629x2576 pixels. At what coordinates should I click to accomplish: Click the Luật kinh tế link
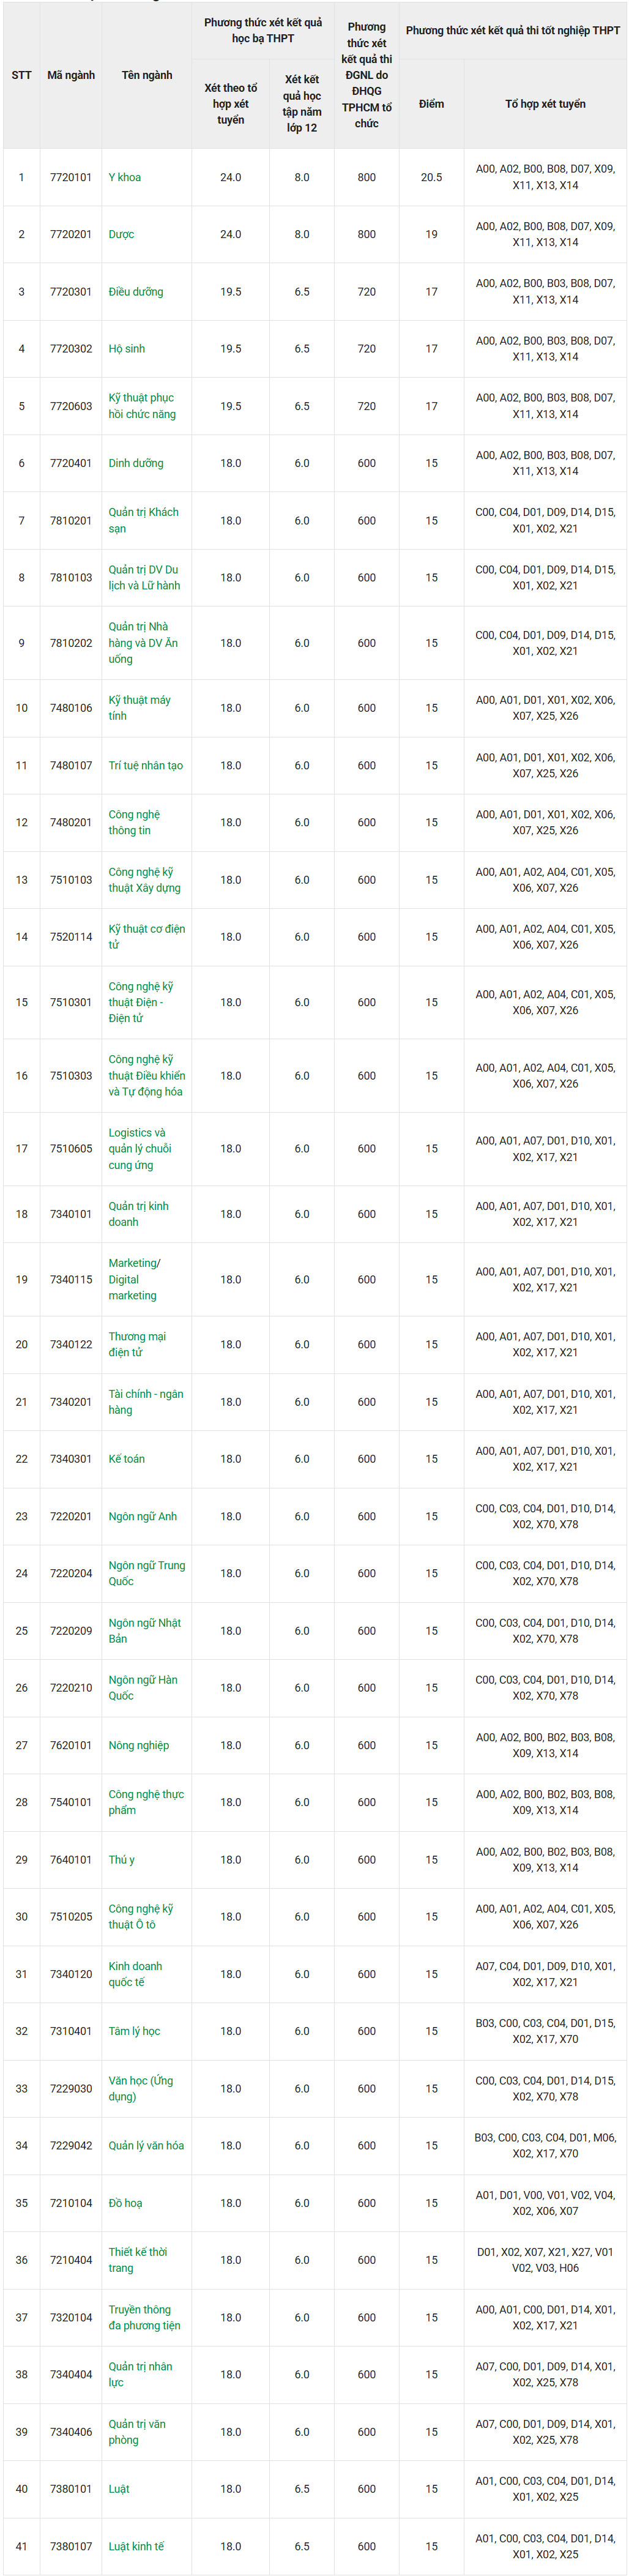click(x=136, y=2546)
